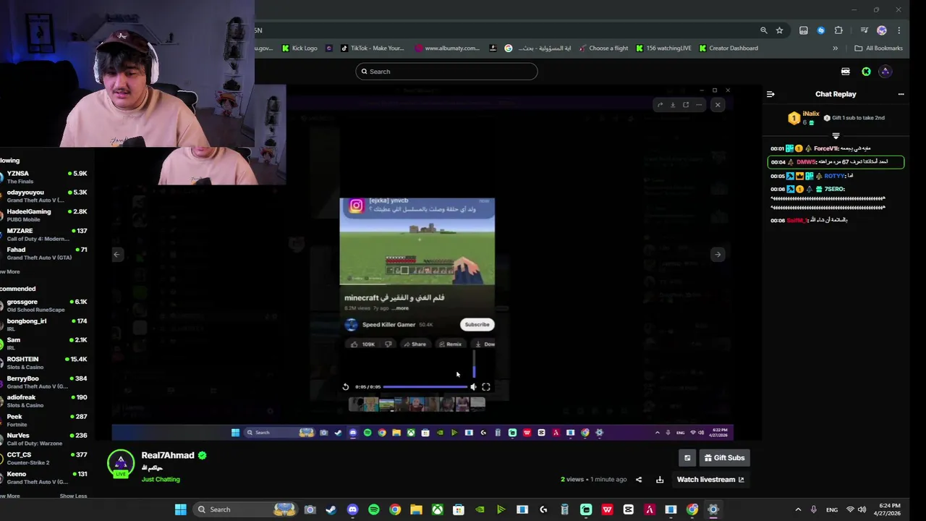This screenshot has height=521, width=926.
Task: Share the clip with share icon
Action: pyautogui.click(x=638, y=479)
